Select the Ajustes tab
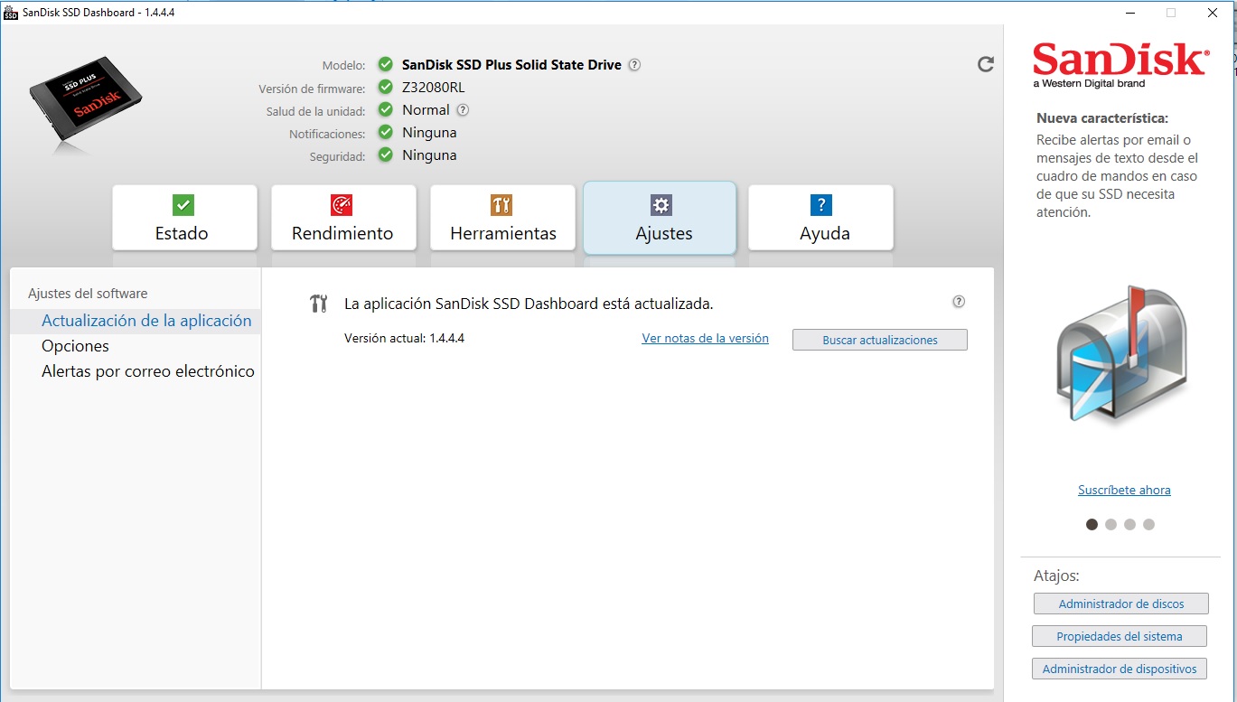 coord(660,218)
